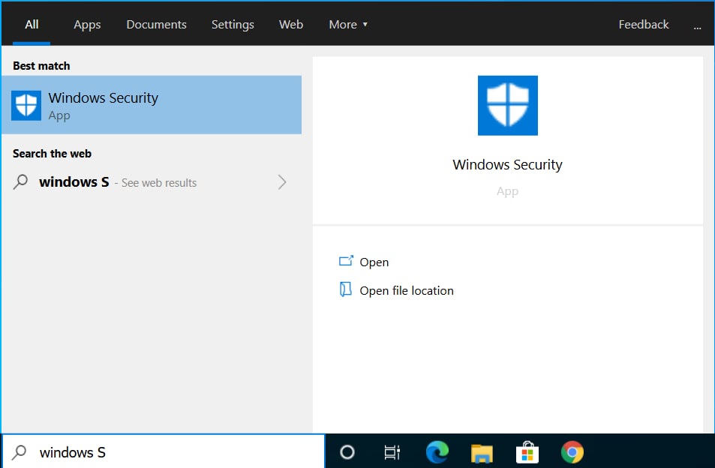Click the Windows Security shield icon in Best match
The width and height of the screenshot is (715, 468).
26,105
